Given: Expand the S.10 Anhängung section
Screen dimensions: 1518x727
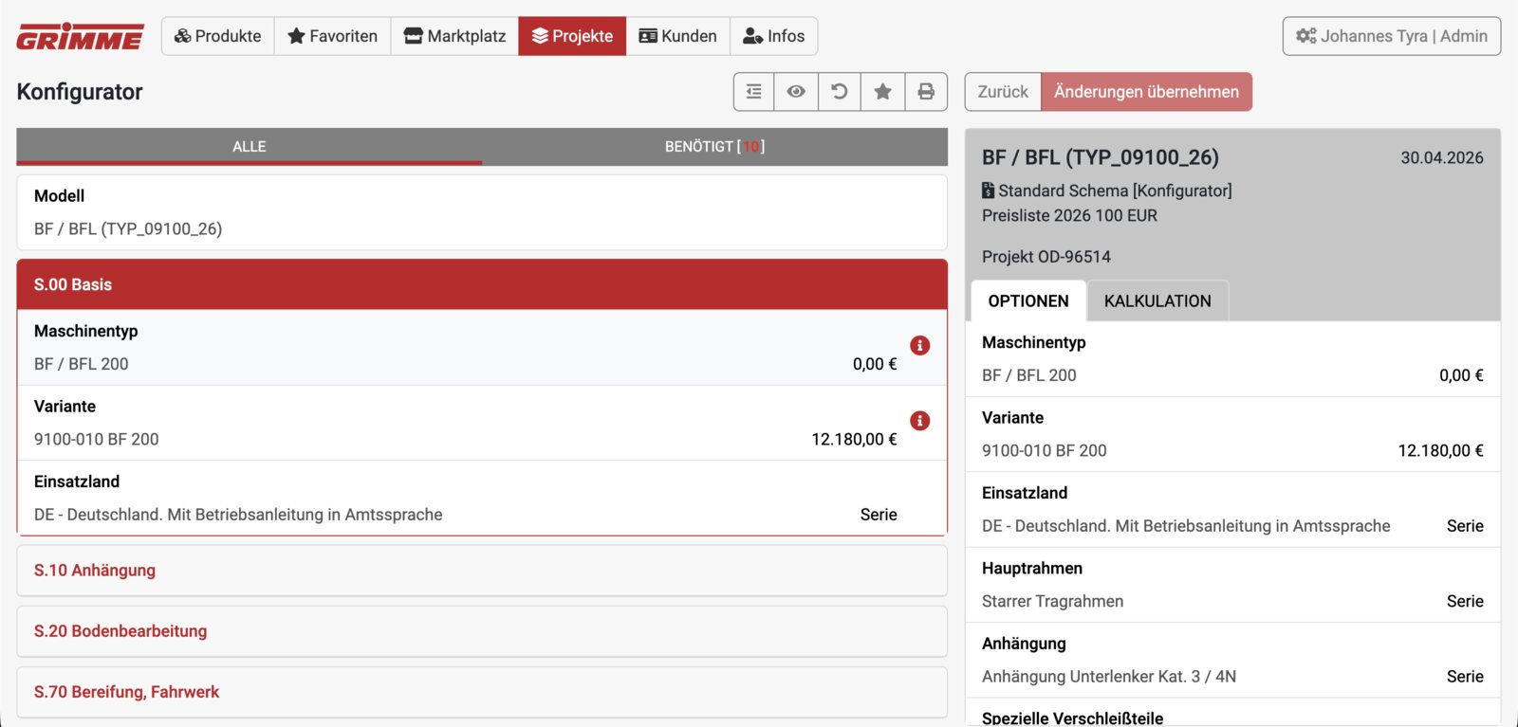Looking at the screenshot, I should click(x=482, y=571).
